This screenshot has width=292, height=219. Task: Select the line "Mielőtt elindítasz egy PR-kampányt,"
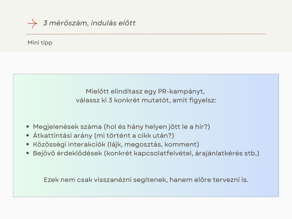[x=145, y=92]
